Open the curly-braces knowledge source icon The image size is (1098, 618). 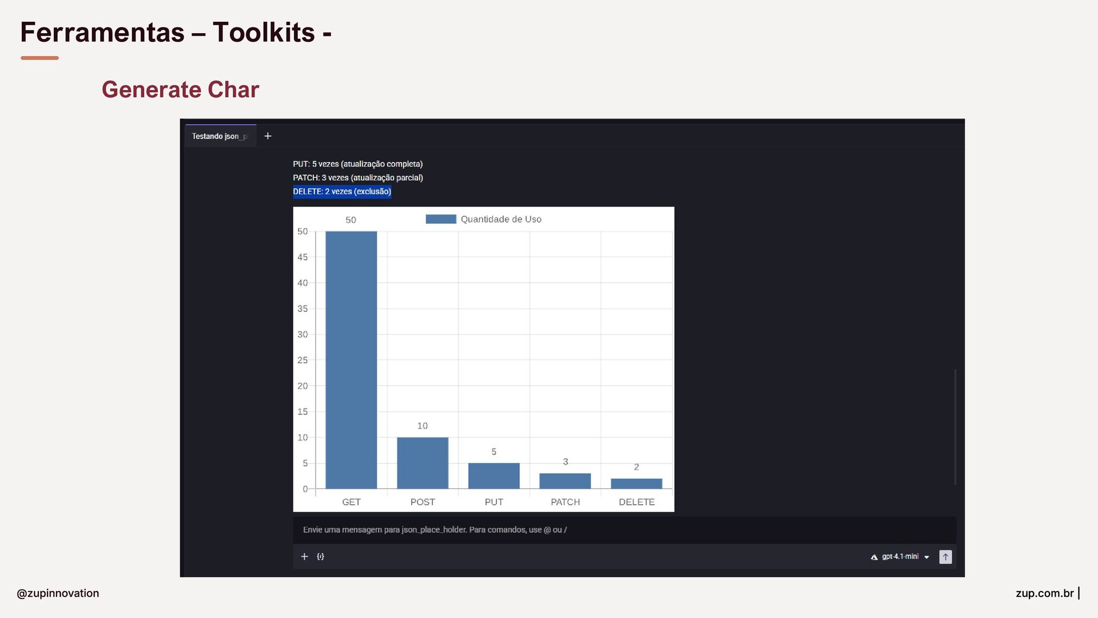click(x=321, y=557)
